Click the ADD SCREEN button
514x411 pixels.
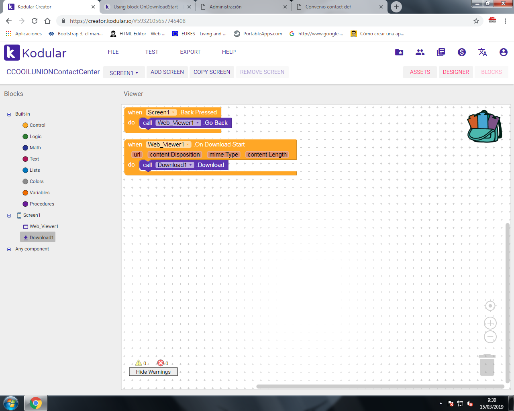tap(167, 72)
